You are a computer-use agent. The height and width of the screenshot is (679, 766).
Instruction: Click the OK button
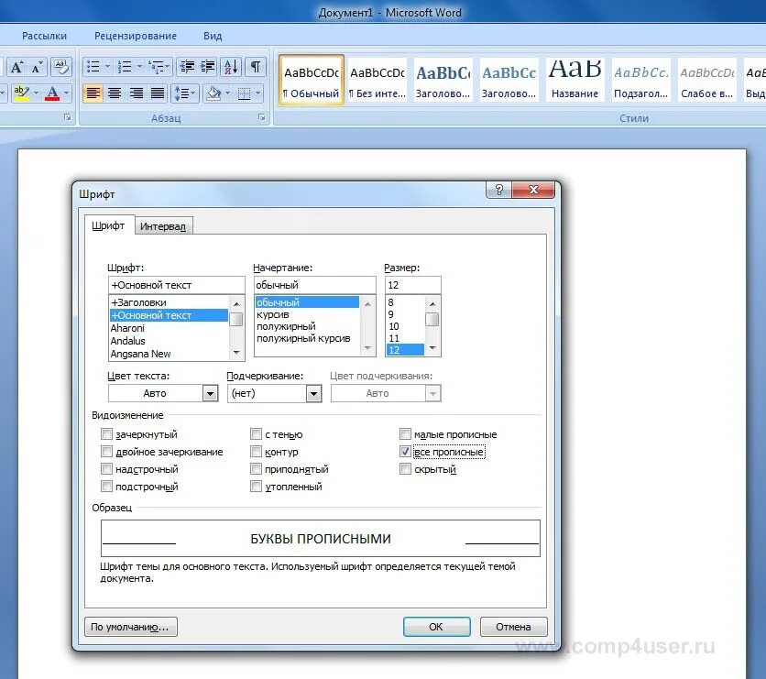(436, 627)
